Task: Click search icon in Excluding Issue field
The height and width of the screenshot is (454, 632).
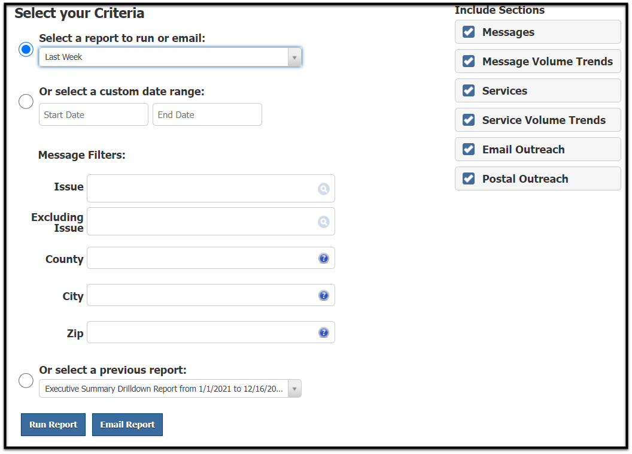Action: point(323,222)
